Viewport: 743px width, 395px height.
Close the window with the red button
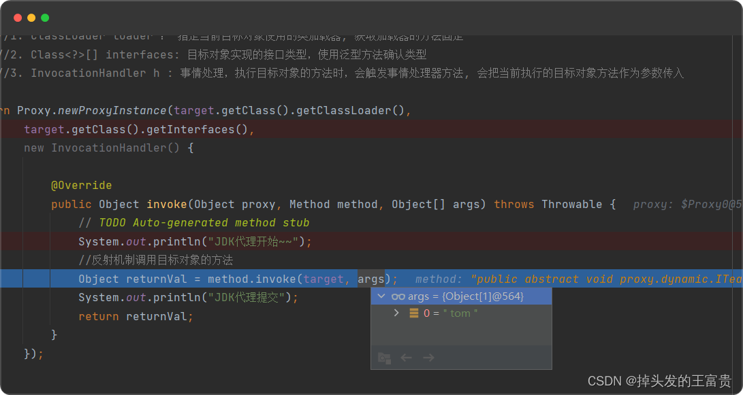(18, 18)
